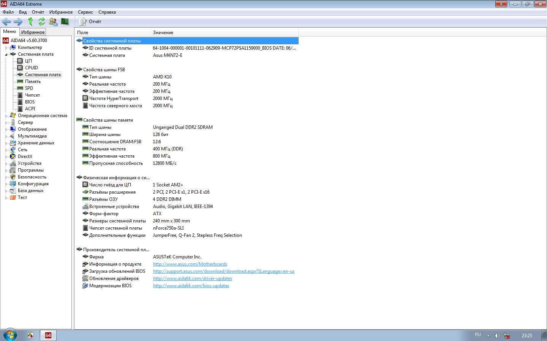The height and width of the screenshot is (341, 547).
Task: Click the Безопасность shield icon
Action: [13, 177]
